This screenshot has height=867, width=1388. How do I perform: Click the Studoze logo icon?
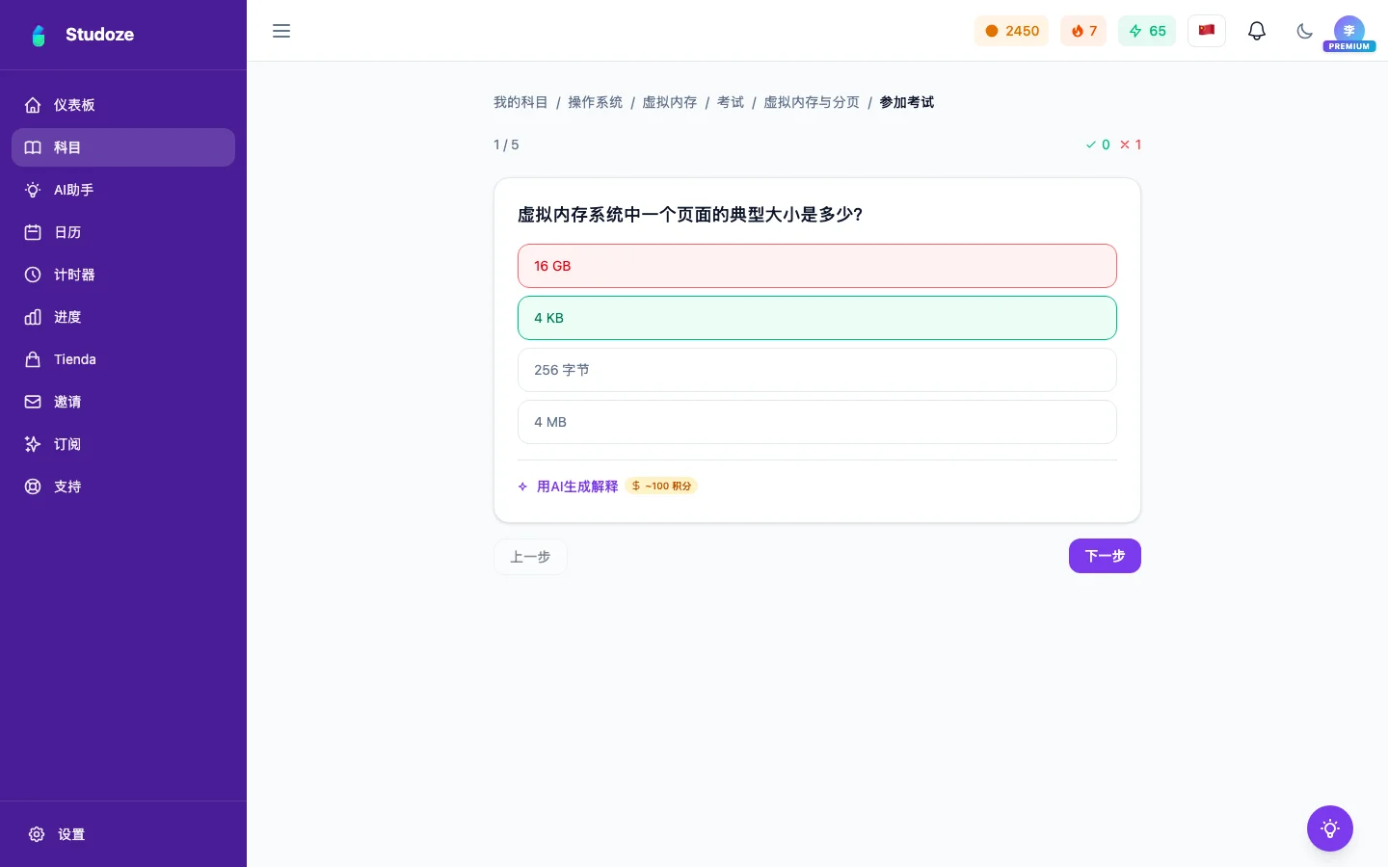point(39,36)
